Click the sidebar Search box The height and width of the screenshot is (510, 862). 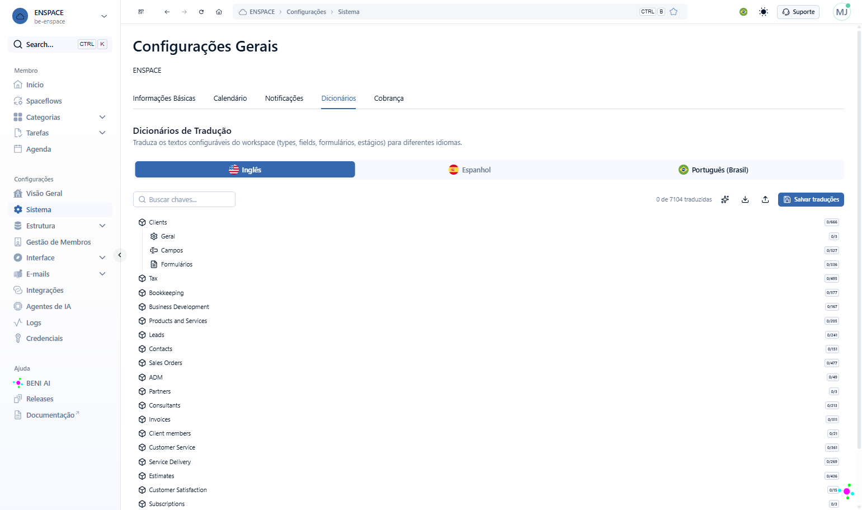(x=60, y=44)
